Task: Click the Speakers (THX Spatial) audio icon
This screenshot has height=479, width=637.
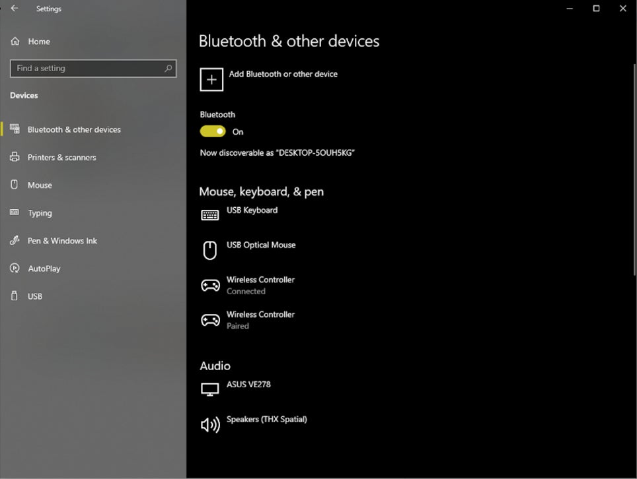Action: [209, 424]
